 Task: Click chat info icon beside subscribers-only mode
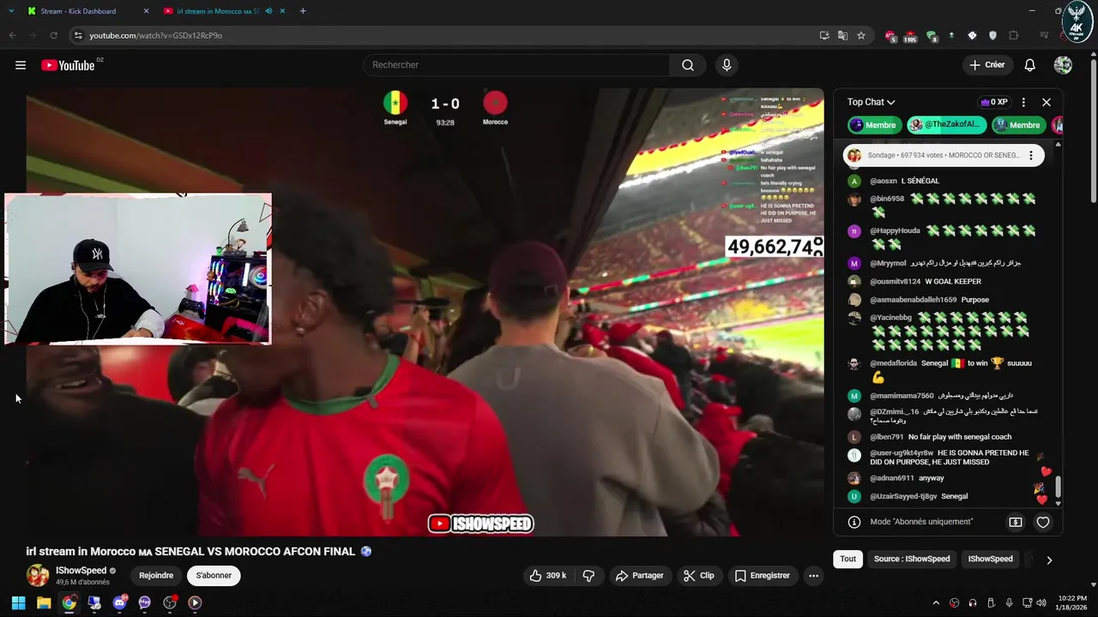point(854,522)
